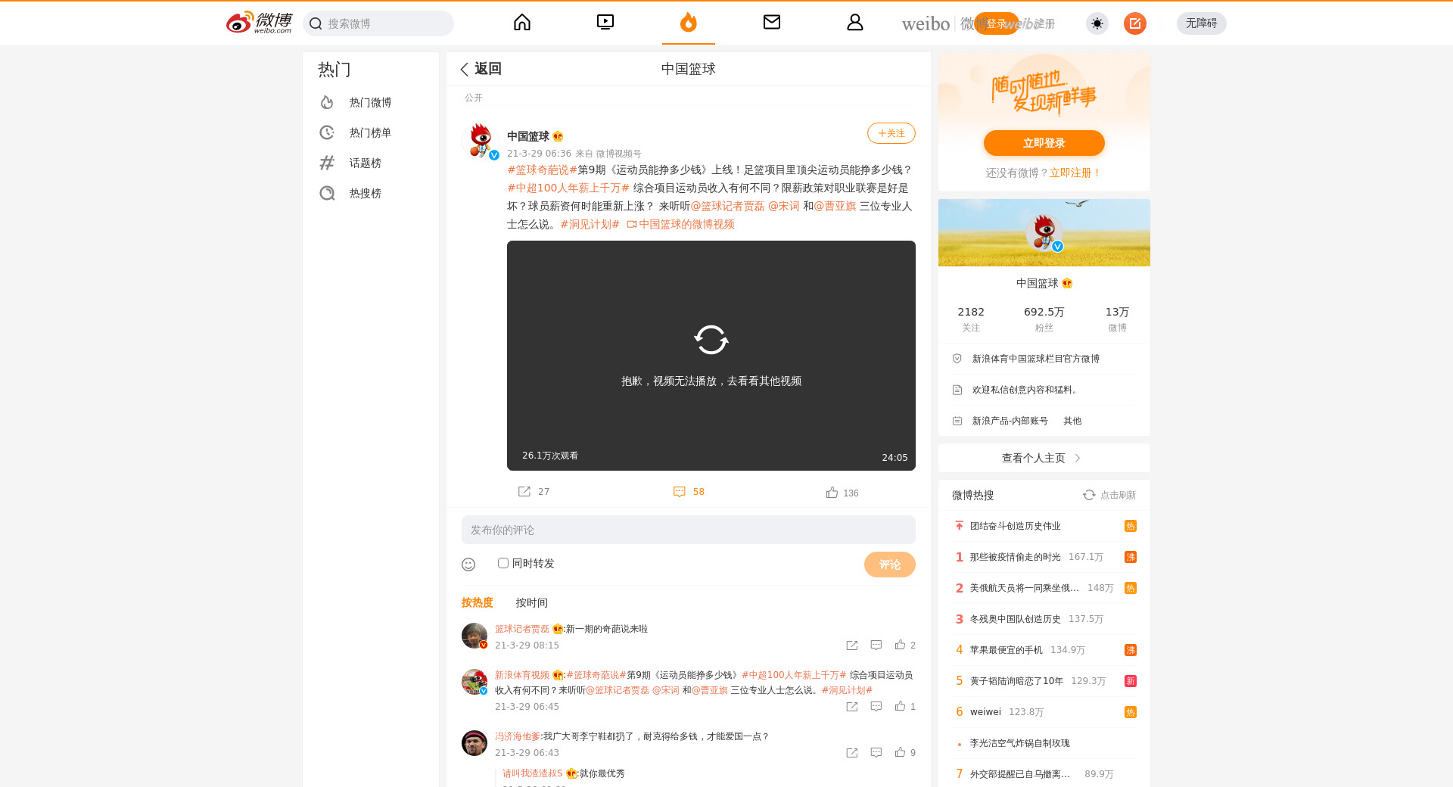Open the user profile icon
The width and height of the screenshot is (1453, 787).
[854, 23]
